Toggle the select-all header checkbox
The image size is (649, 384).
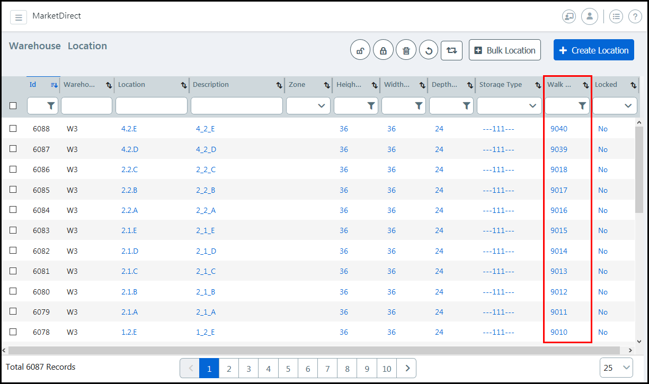tap(13, 106)
